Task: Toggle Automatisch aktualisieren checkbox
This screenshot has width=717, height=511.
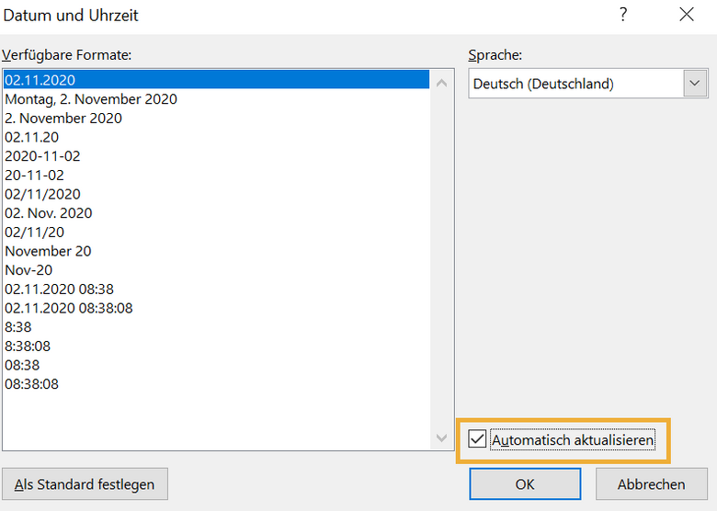Action: point(477,439)
